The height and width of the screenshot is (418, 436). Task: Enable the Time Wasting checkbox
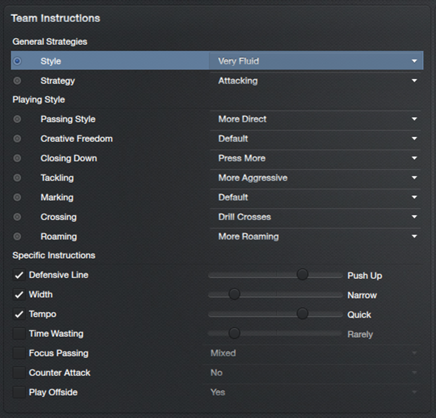[x=19, y=334]
